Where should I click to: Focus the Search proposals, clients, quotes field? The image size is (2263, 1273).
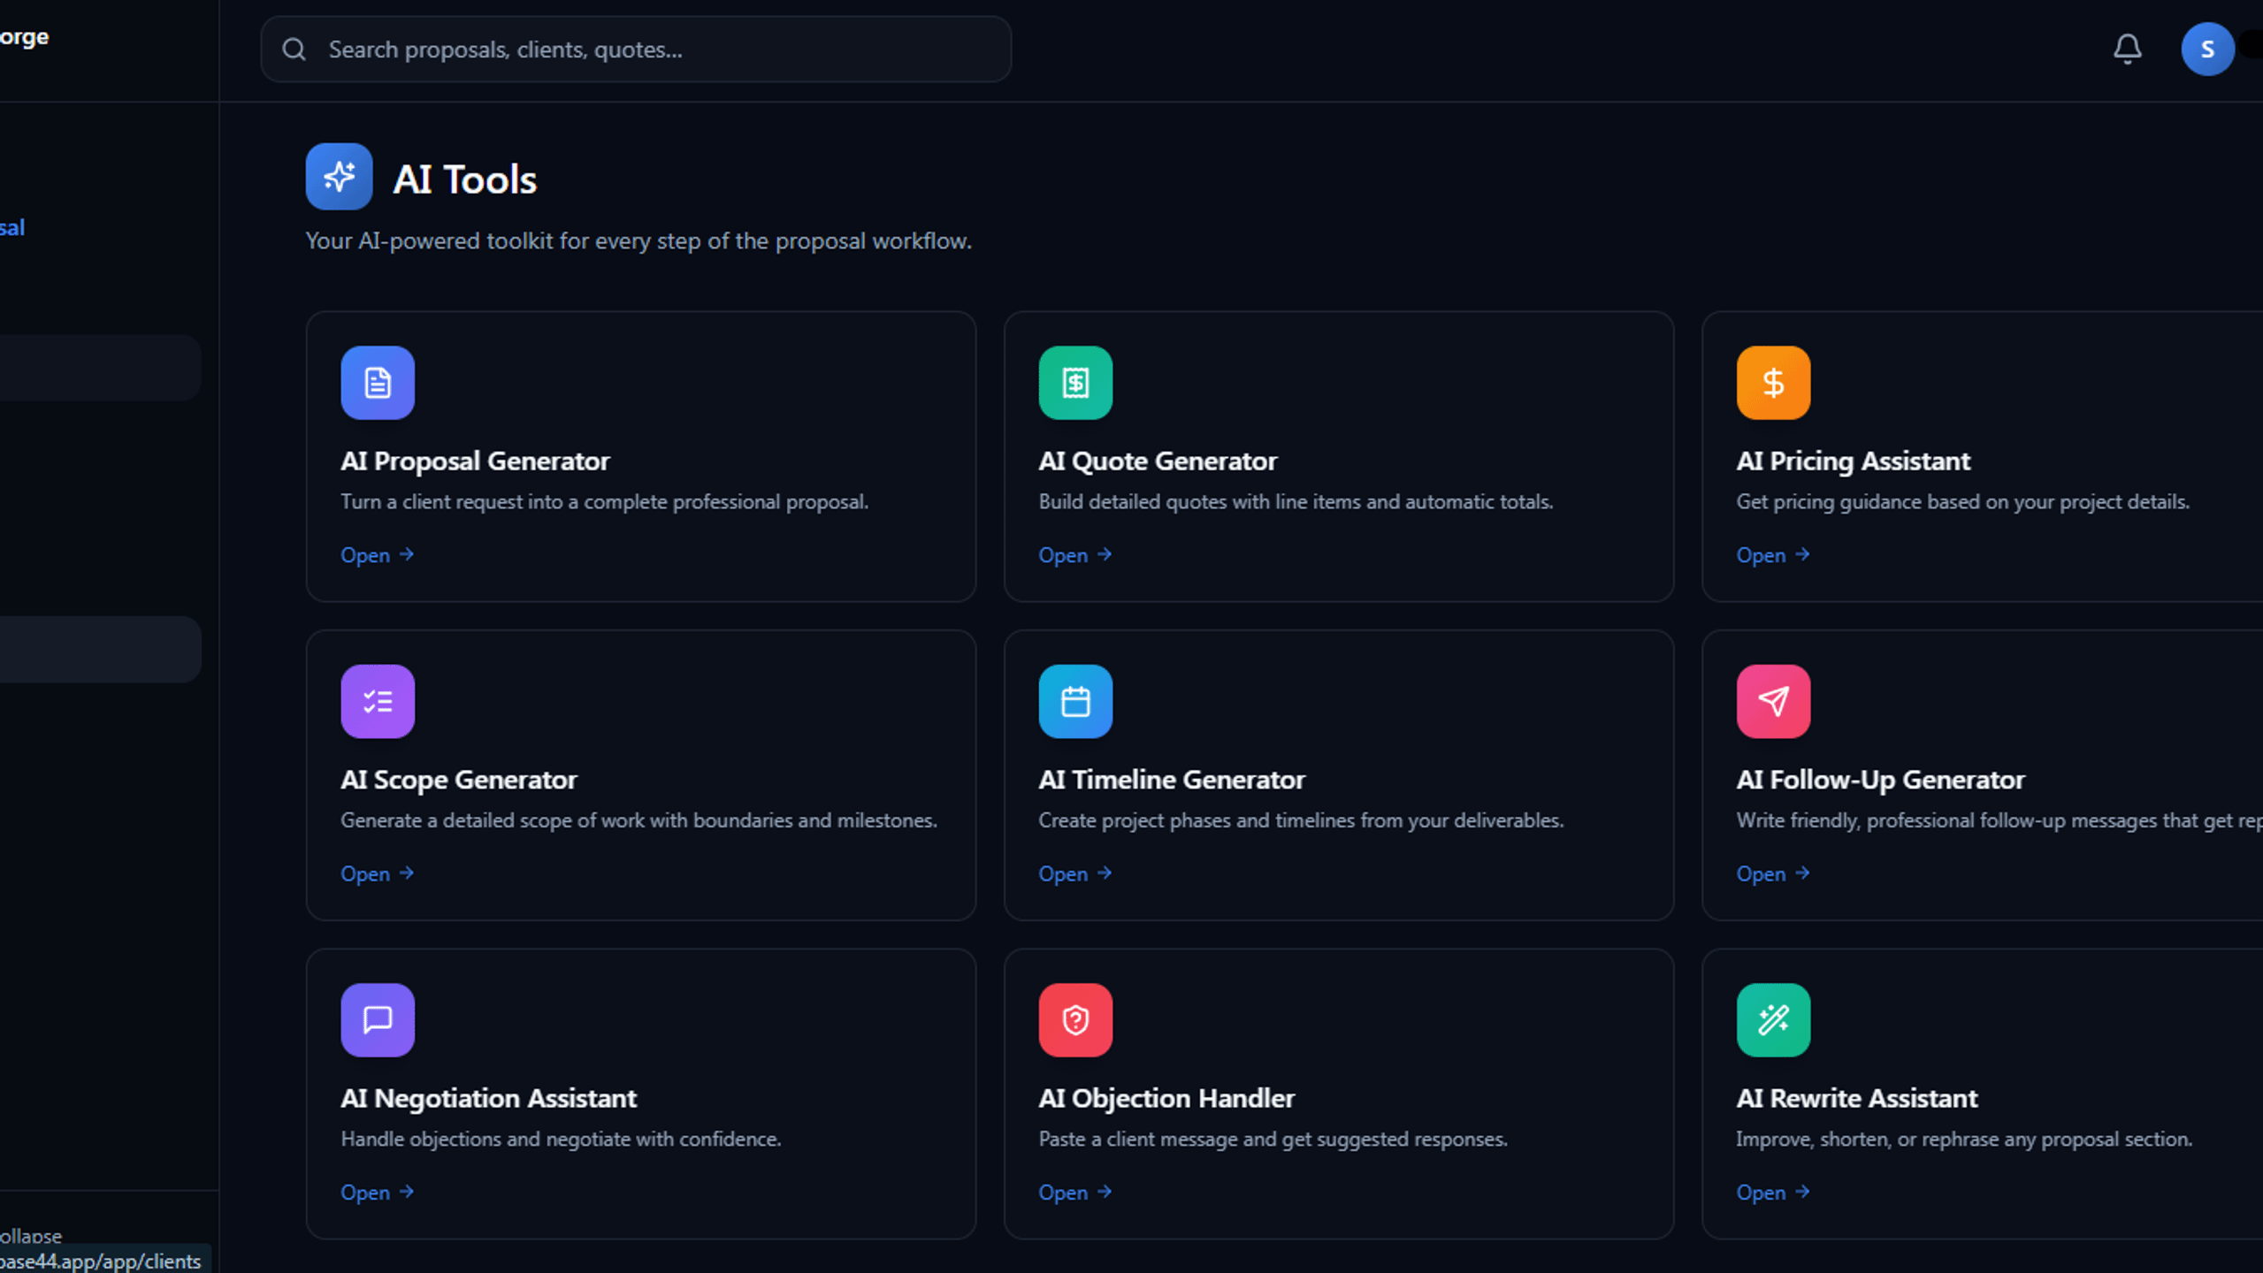click(636, 50)
